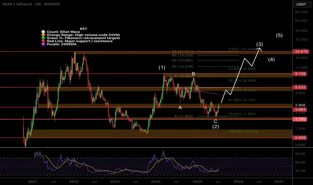
Task: Click the corrective wave C label
Action: pos(216,121)
